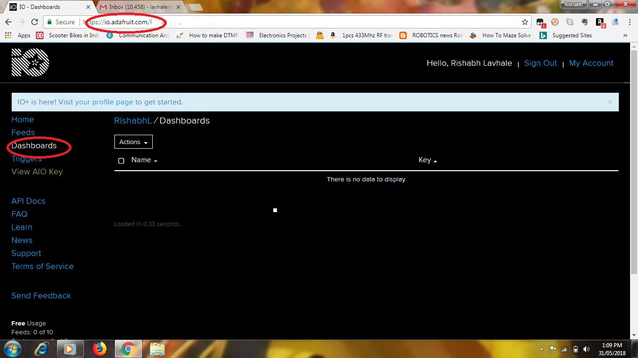Click the green padlock Secure indicator
Image resolution: width=638 pixels, height=358 pixels.
point(61,22)
